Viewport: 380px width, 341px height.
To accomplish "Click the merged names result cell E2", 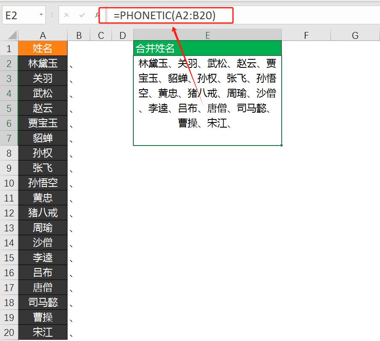I will (x=207, y=100).
